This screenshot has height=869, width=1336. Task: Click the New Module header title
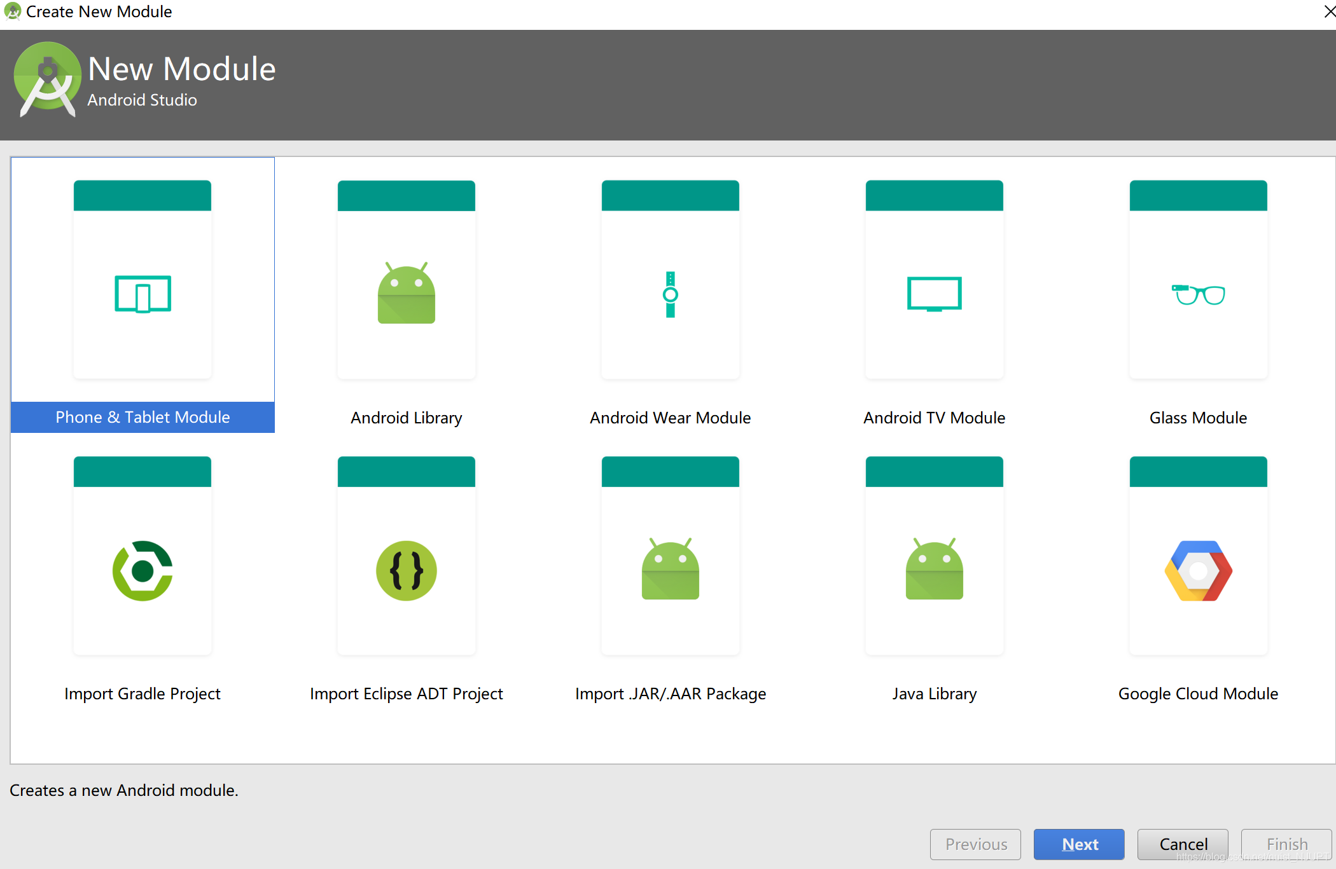tap(182, 69)
